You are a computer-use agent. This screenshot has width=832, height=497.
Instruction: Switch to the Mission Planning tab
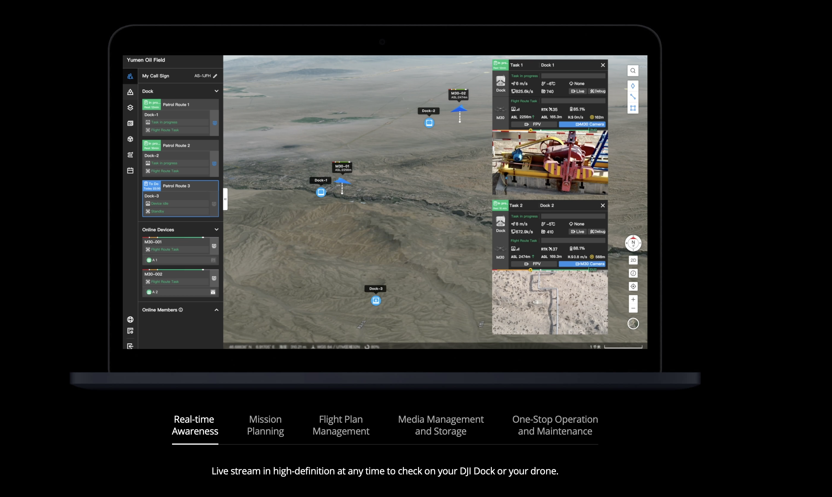coord(265,425)
